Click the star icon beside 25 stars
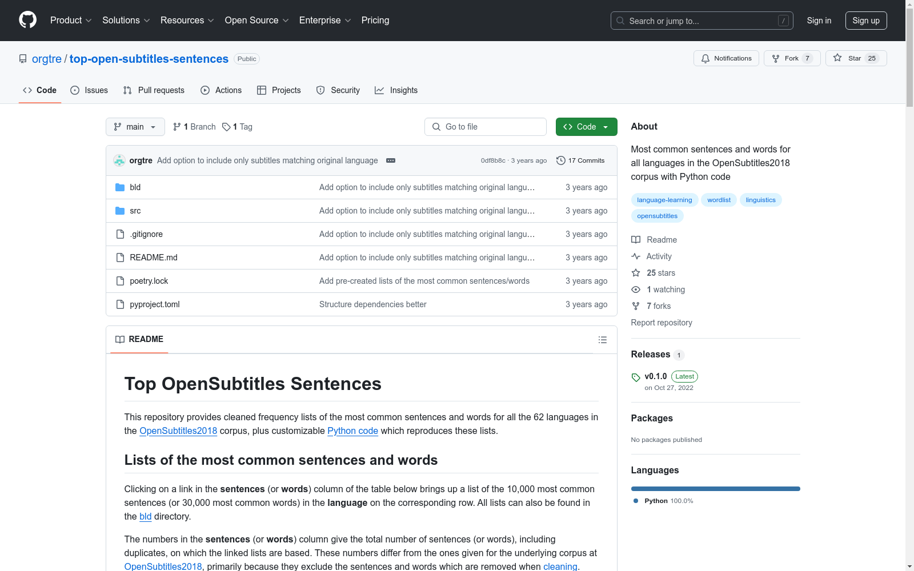The width and height of the screenshot is (914, 571). tap(636, 273)
